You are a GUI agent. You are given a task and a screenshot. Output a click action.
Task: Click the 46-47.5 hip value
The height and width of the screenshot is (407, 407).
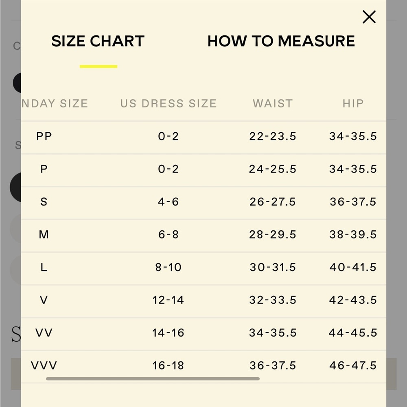point(353,365)
